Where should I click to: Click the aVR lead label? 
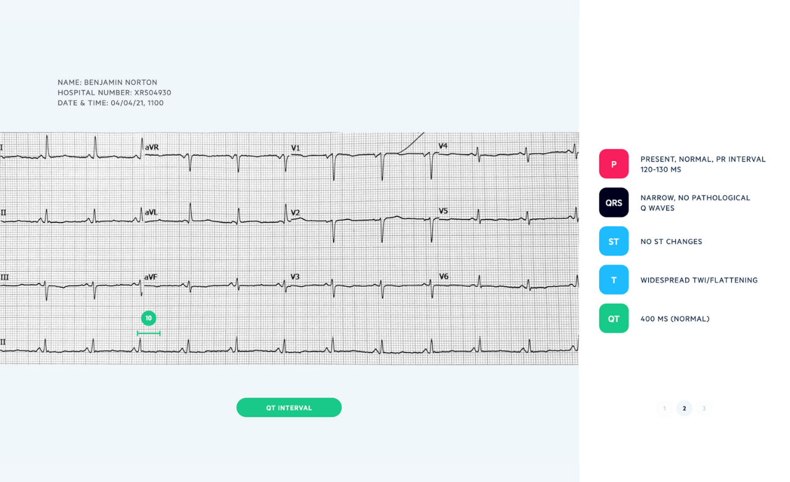click(x=152, y=147)
